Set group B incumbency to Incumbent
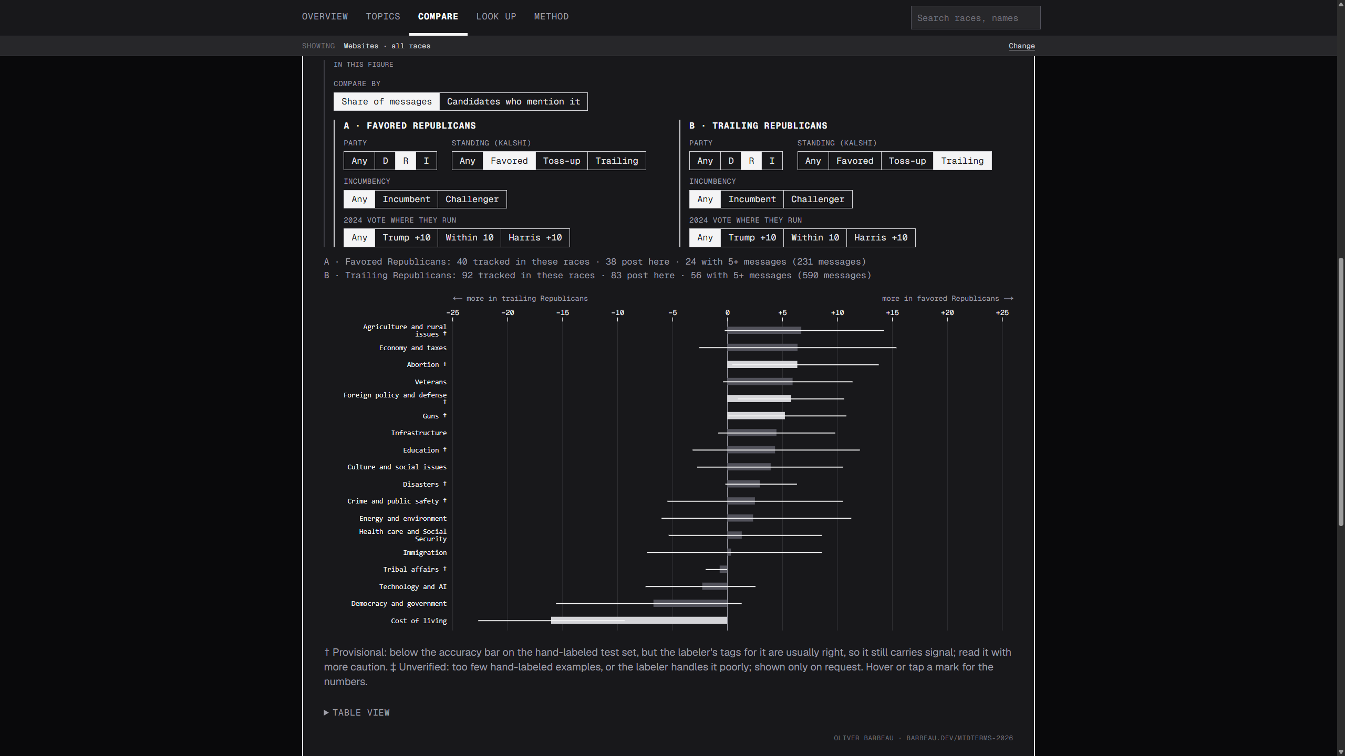 coord(752,199)
